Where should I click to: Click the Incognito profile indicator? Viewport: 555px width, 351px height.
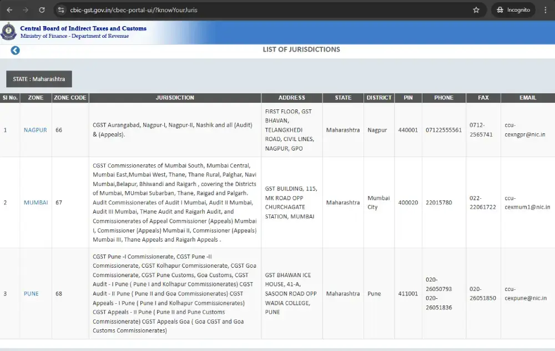point(512,9)
